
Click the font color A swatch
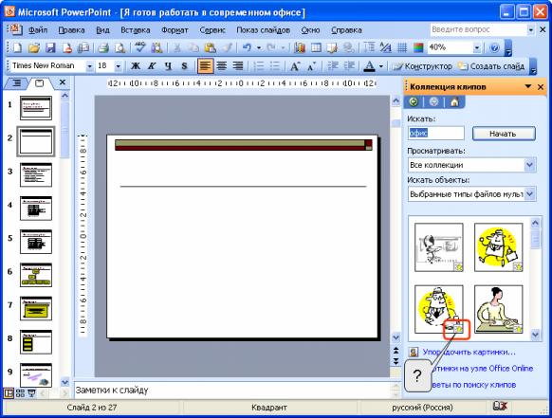tap(369, 65)
